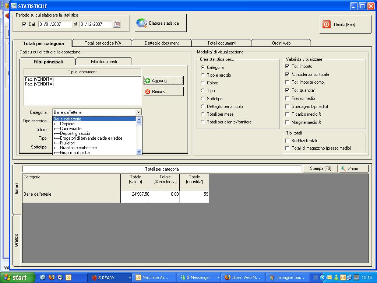Screen dimensions: 377x283
Task: Open 3 Messenger taskbar group
Action: pyautogui.click(x=199, y=278)
